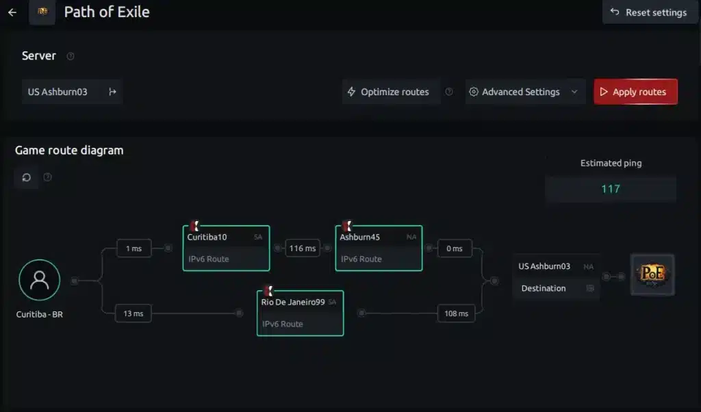Click the help icon beside Optimize routes
This screenshot has height=412, width=701.
449,92
